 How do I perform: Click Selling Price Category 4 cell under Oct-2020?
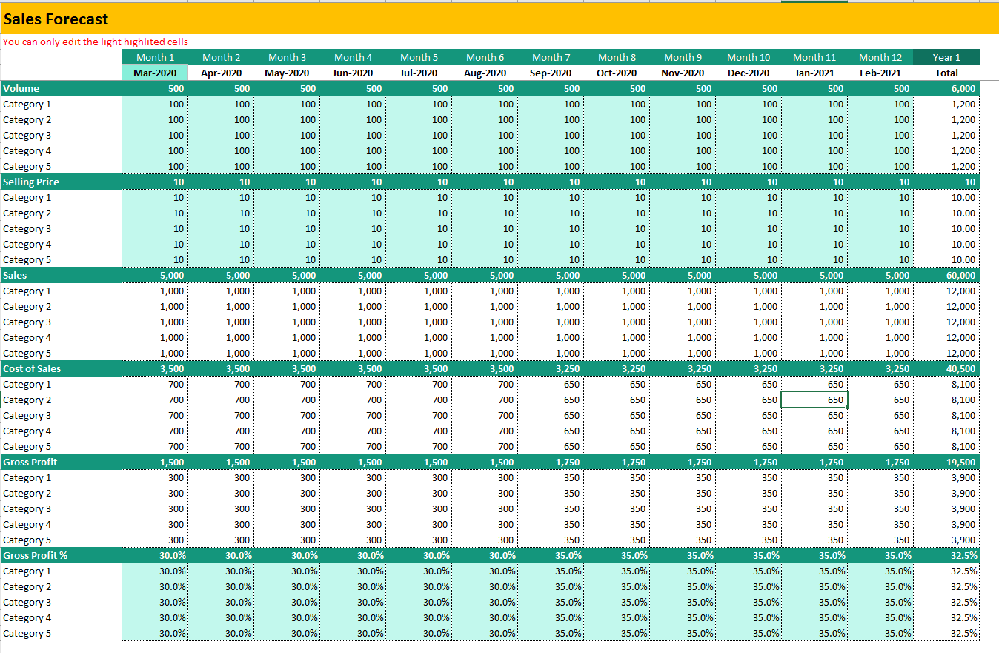pos(617,244)
